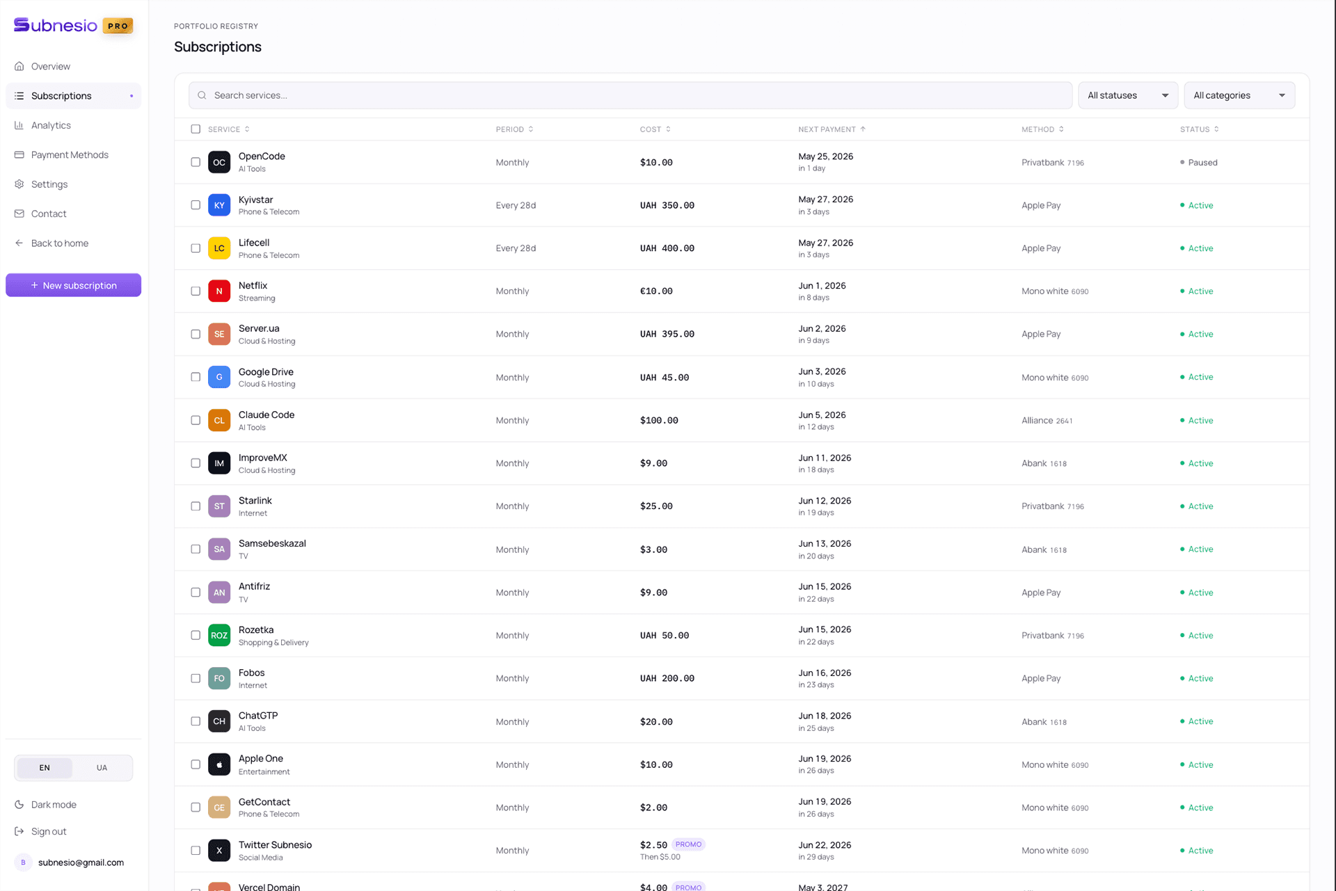Go to Analytics

tap(73, 125)
